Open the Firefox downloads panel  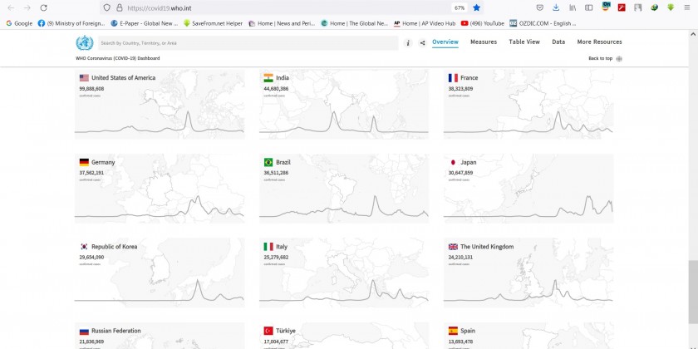pos(556,7)
